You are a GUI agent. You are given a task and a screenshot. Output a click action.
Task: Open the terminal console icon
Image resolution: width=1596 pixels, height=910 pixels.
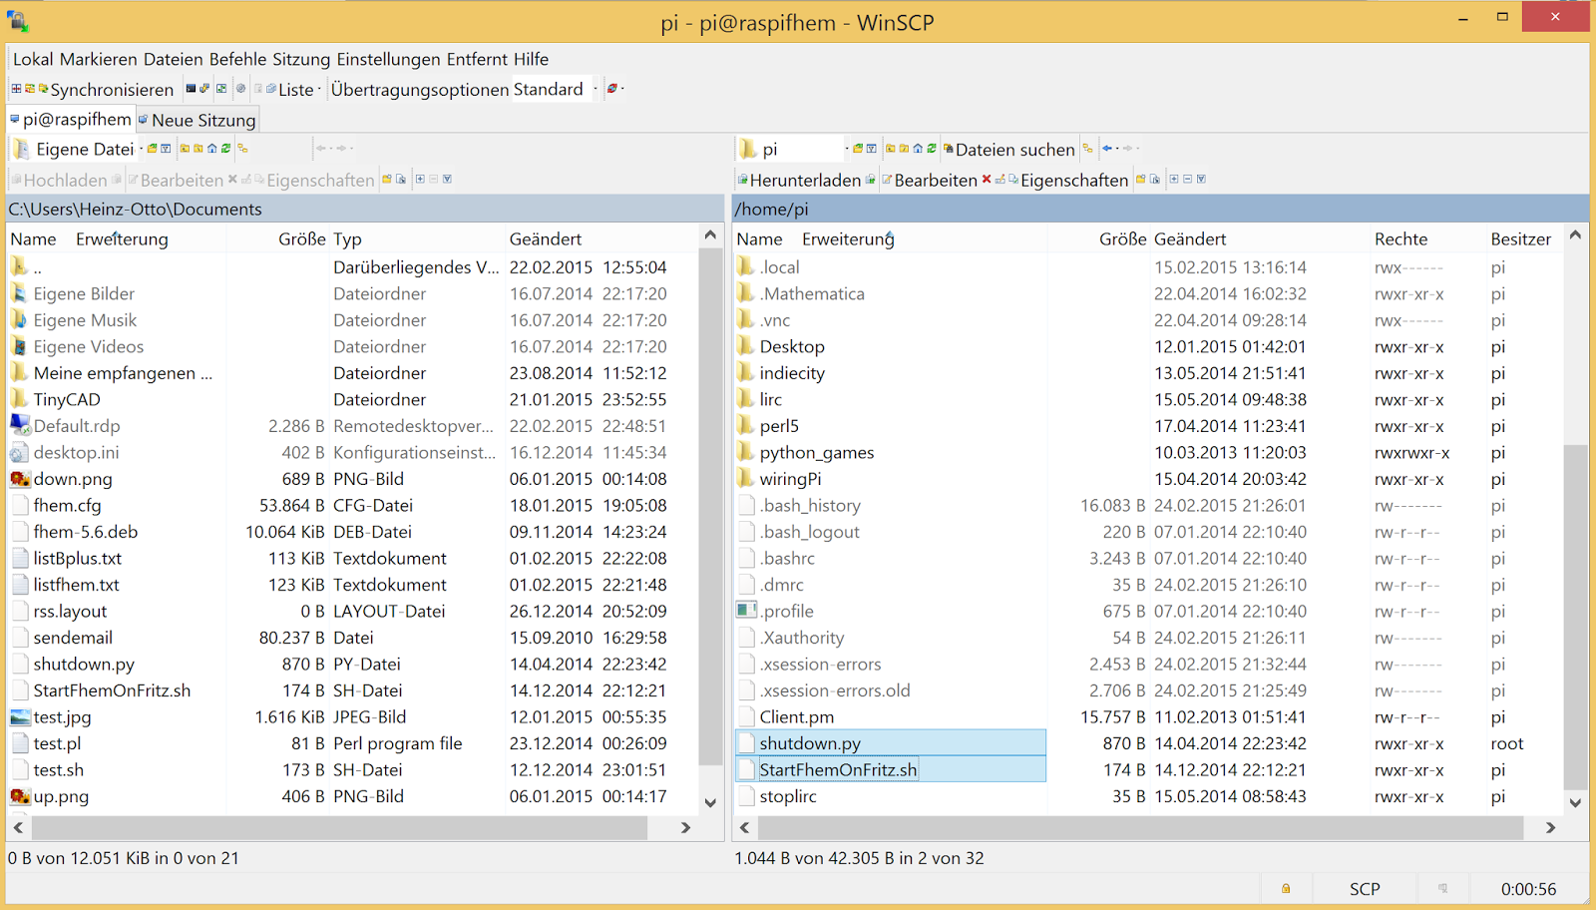point(191,88)
